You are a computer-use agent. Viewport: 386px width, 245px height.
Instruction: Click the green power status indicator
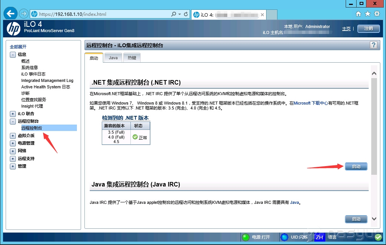click(245, 237)
